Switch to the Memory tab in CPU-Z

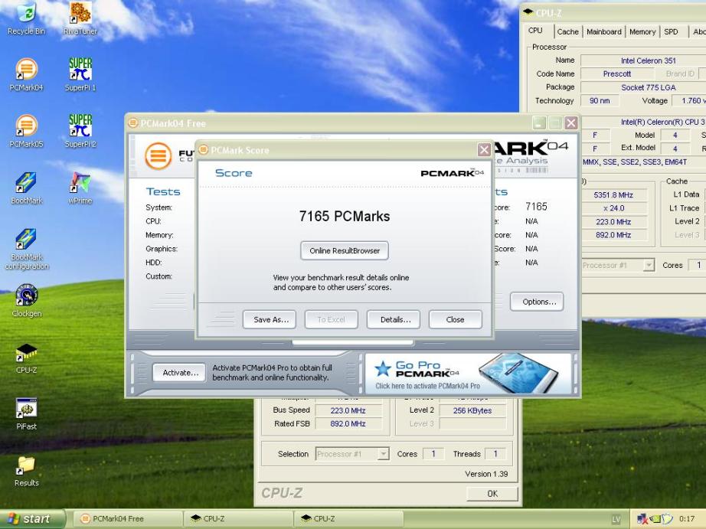(x=642, y=31)
